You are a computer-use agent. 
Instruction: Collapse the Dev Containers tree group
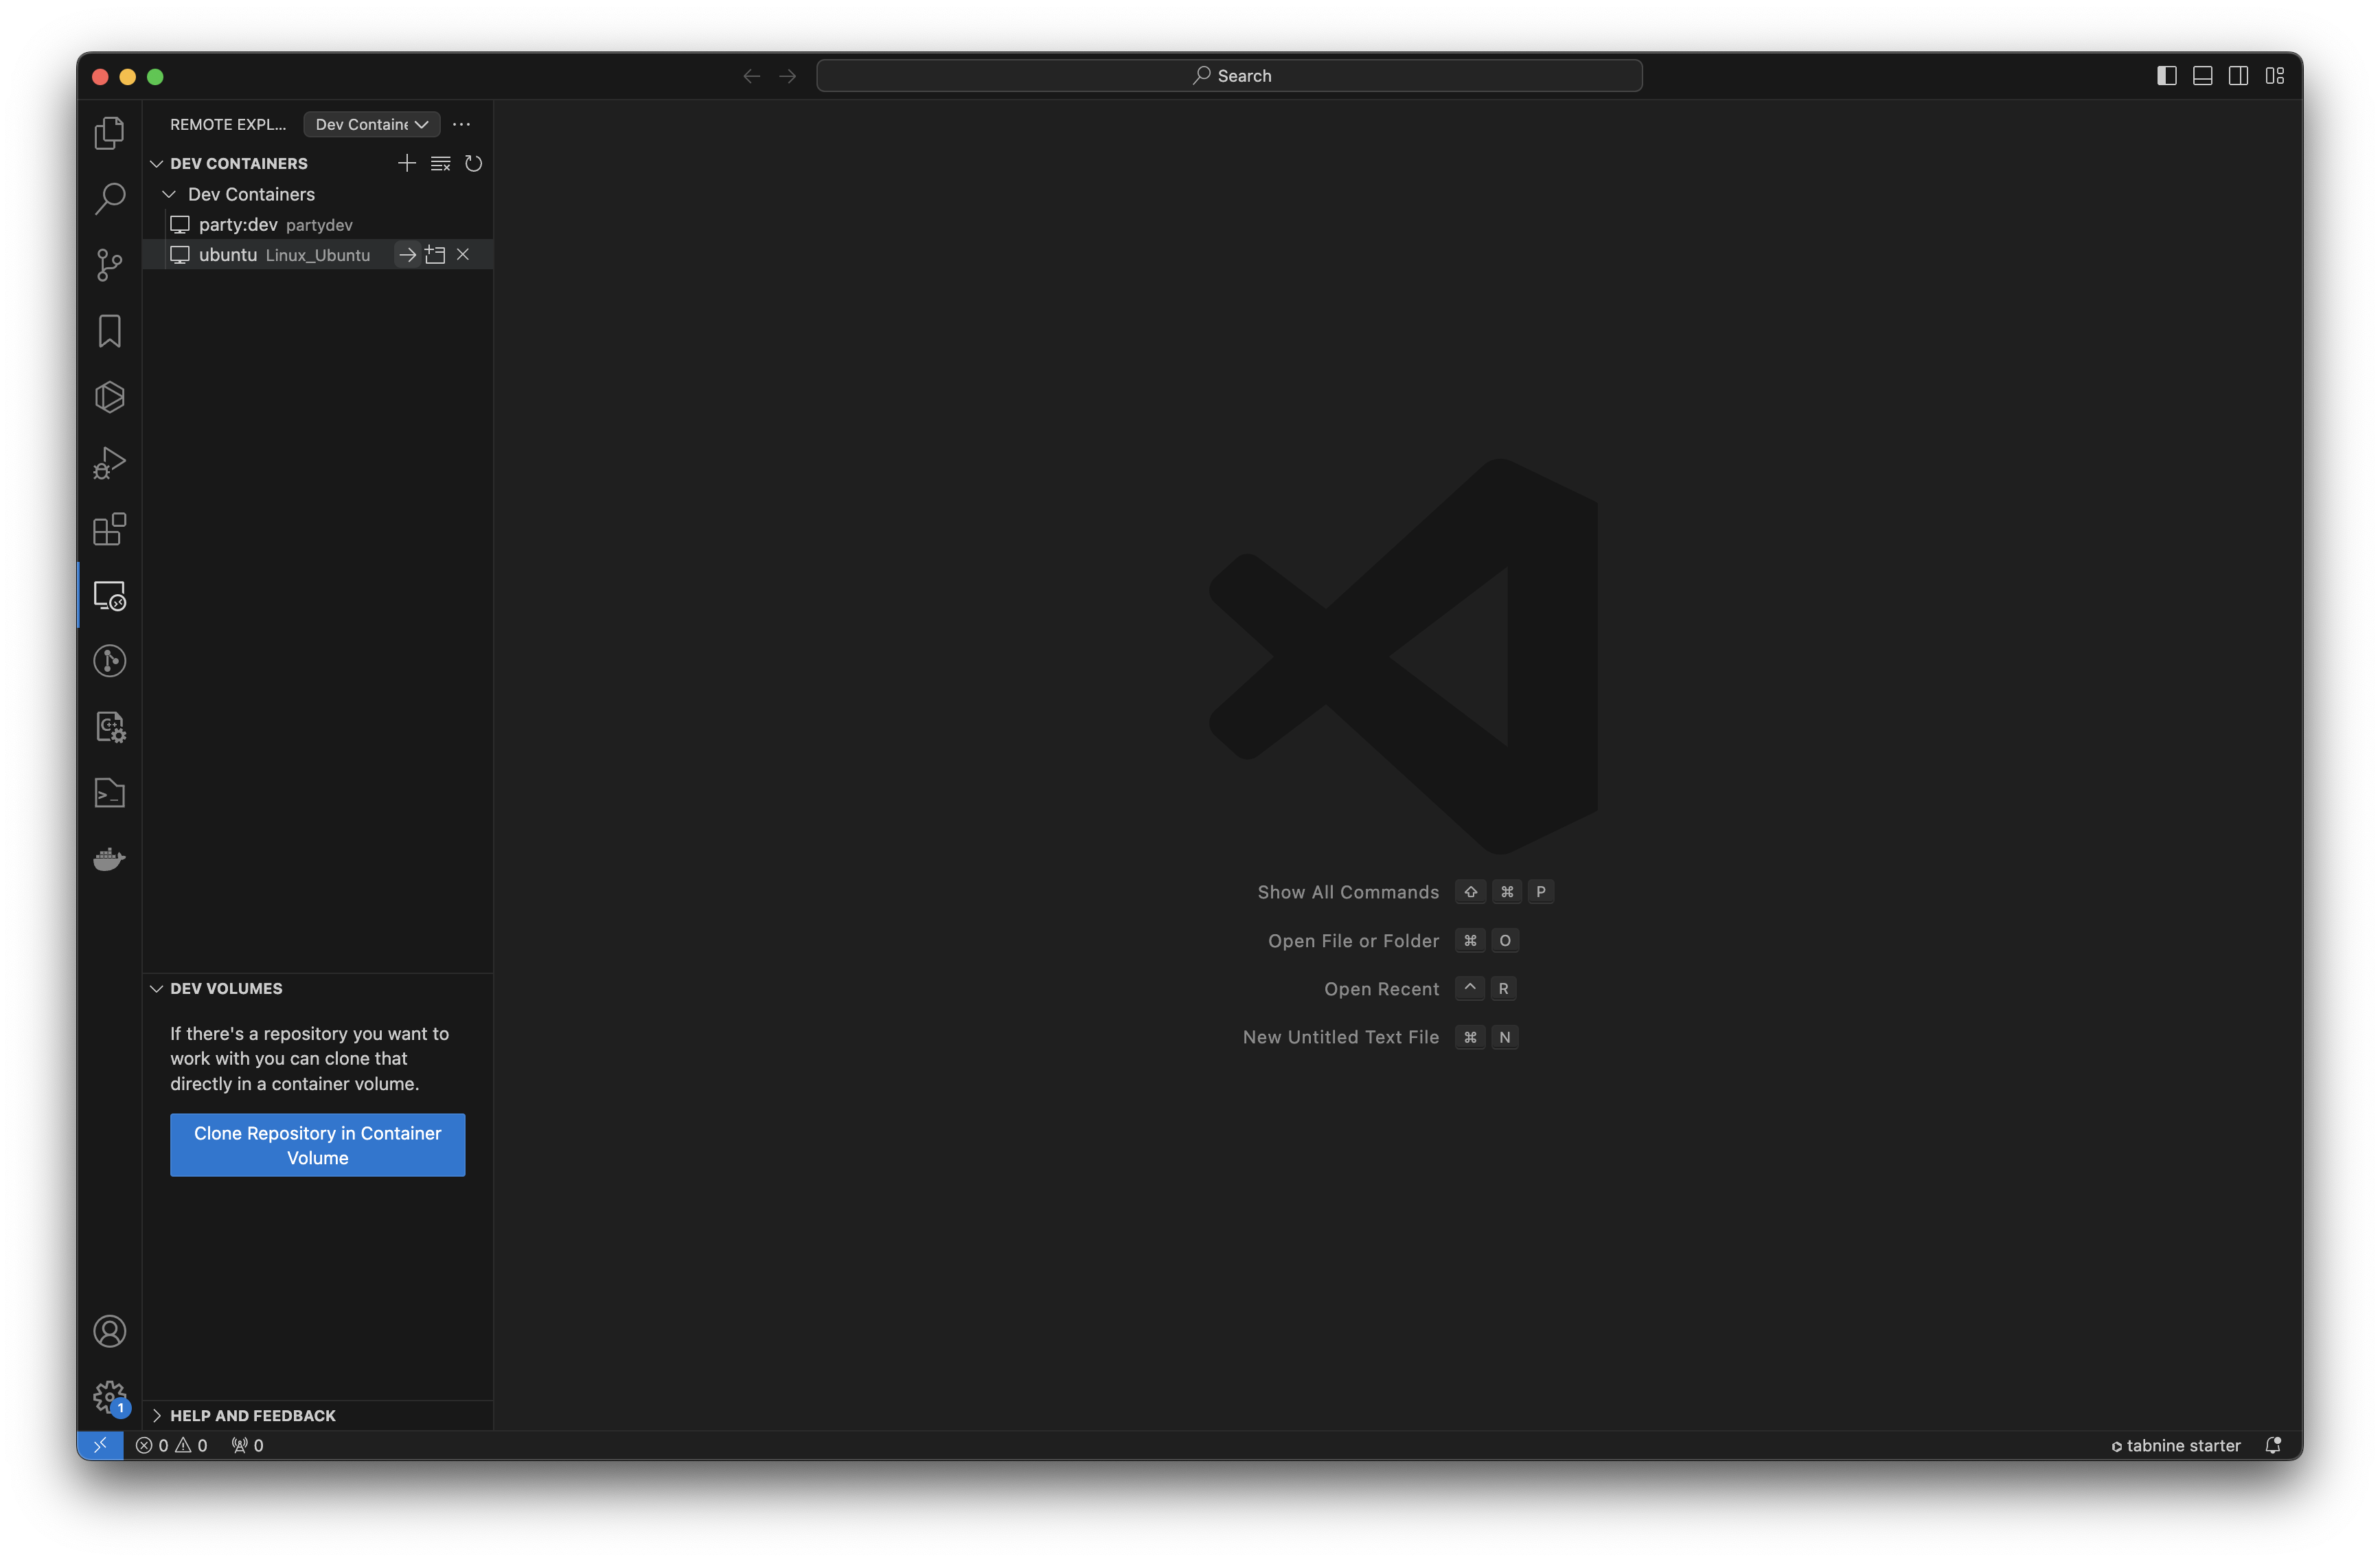pos(169,194)
